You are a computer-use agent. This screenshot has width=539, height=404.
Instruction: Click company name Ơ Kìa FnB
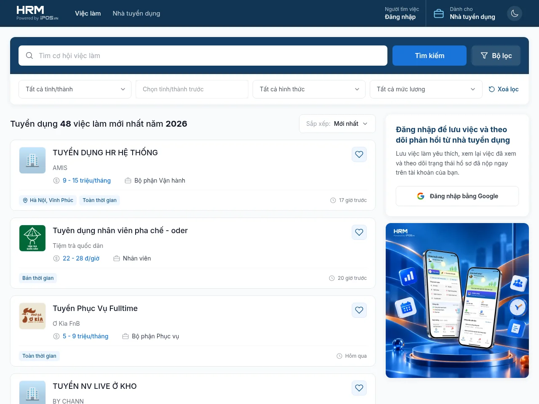click(66, 324)
